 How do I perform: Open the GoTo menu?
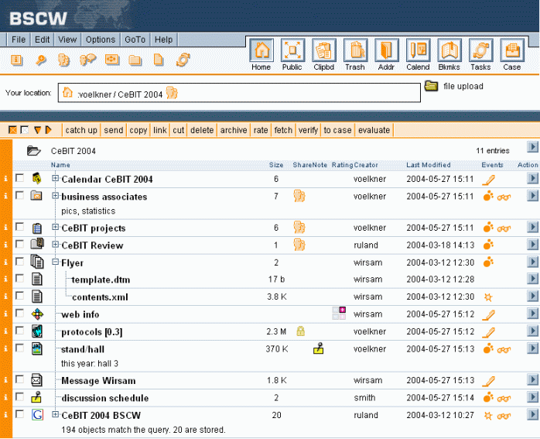coord(135,39)
